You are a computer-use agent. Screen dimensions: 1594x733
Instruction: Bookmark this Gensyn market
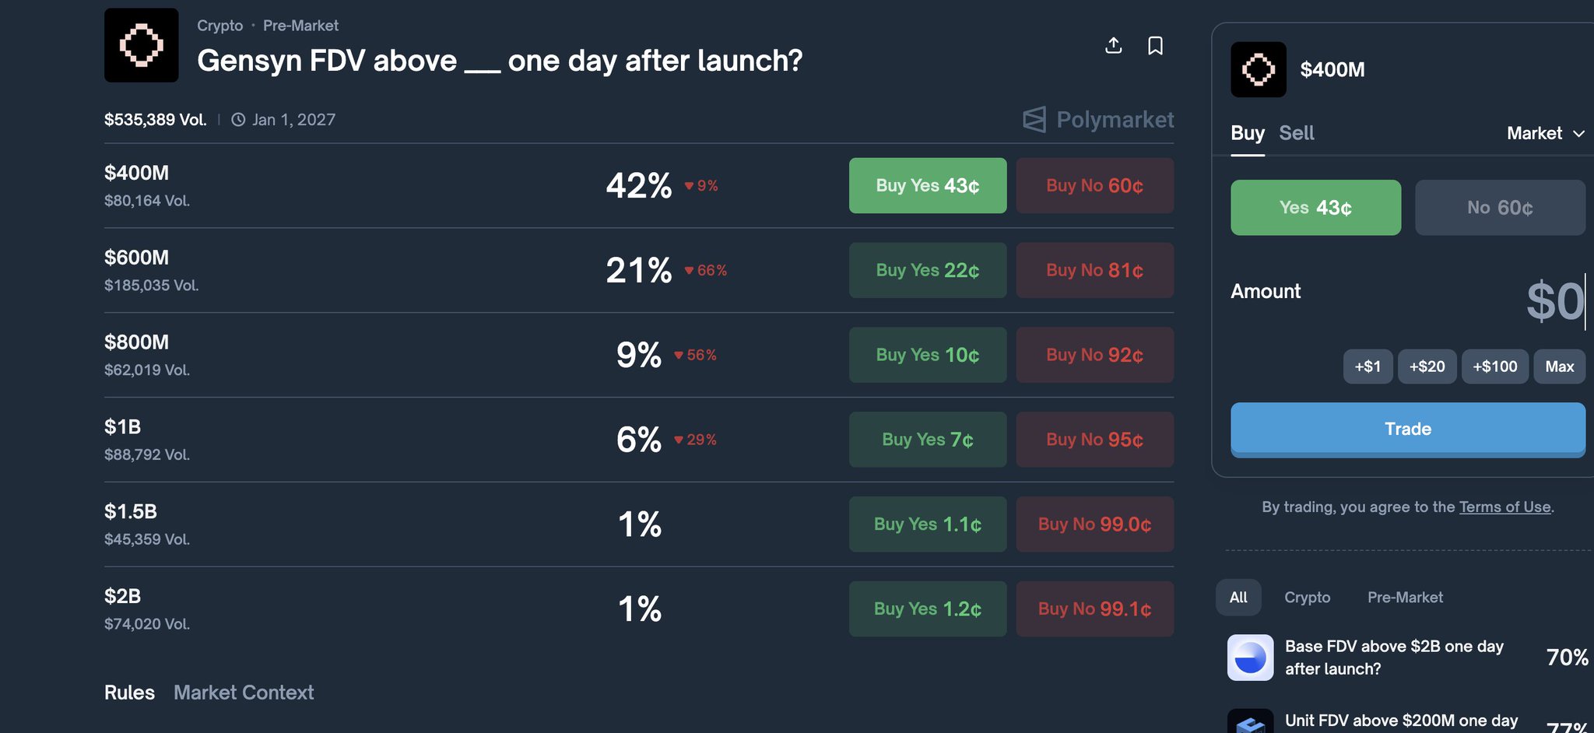(1156, 46)
